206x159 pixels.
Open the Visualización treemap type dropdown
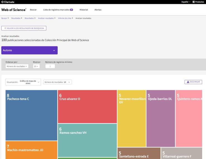coord(23,82)
